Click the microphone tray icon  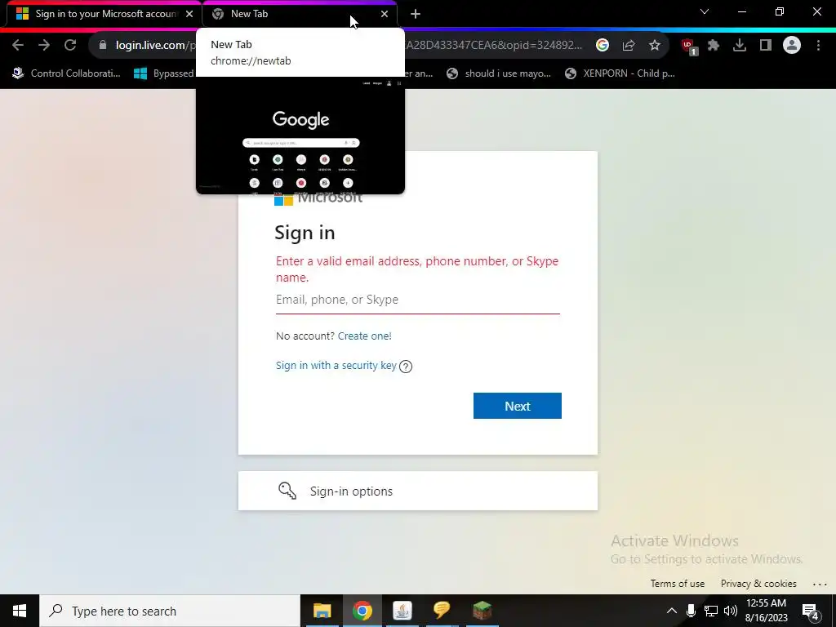click(691, 611)
